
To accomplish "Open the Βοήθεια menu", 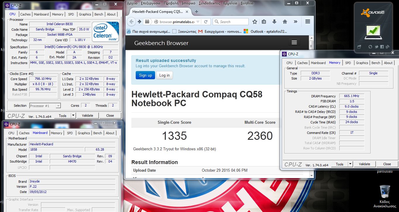I will pos(247,3).
